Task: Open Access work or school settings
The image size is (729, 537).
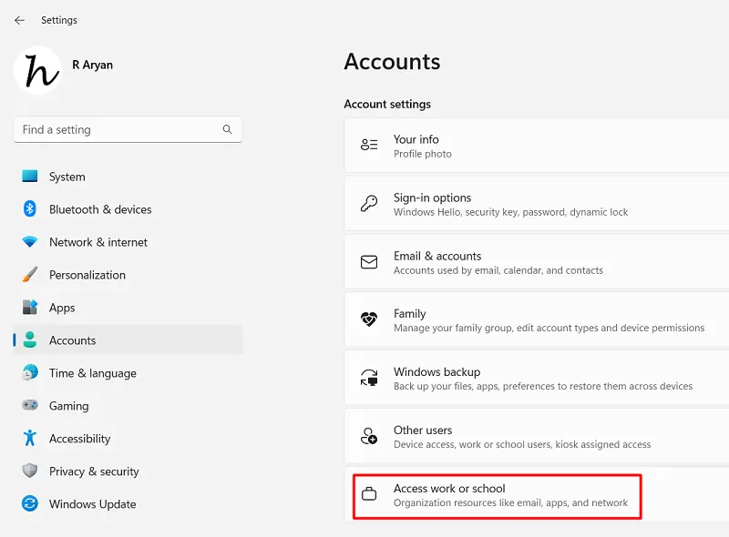Action: coord(497,495)
